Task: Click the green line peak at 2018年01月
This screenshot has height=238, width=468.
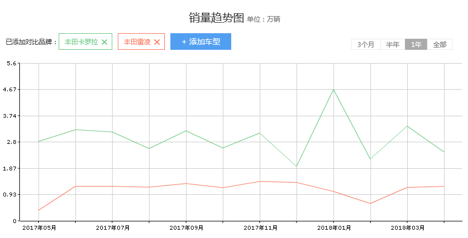Action: click(x=334, y=90)
